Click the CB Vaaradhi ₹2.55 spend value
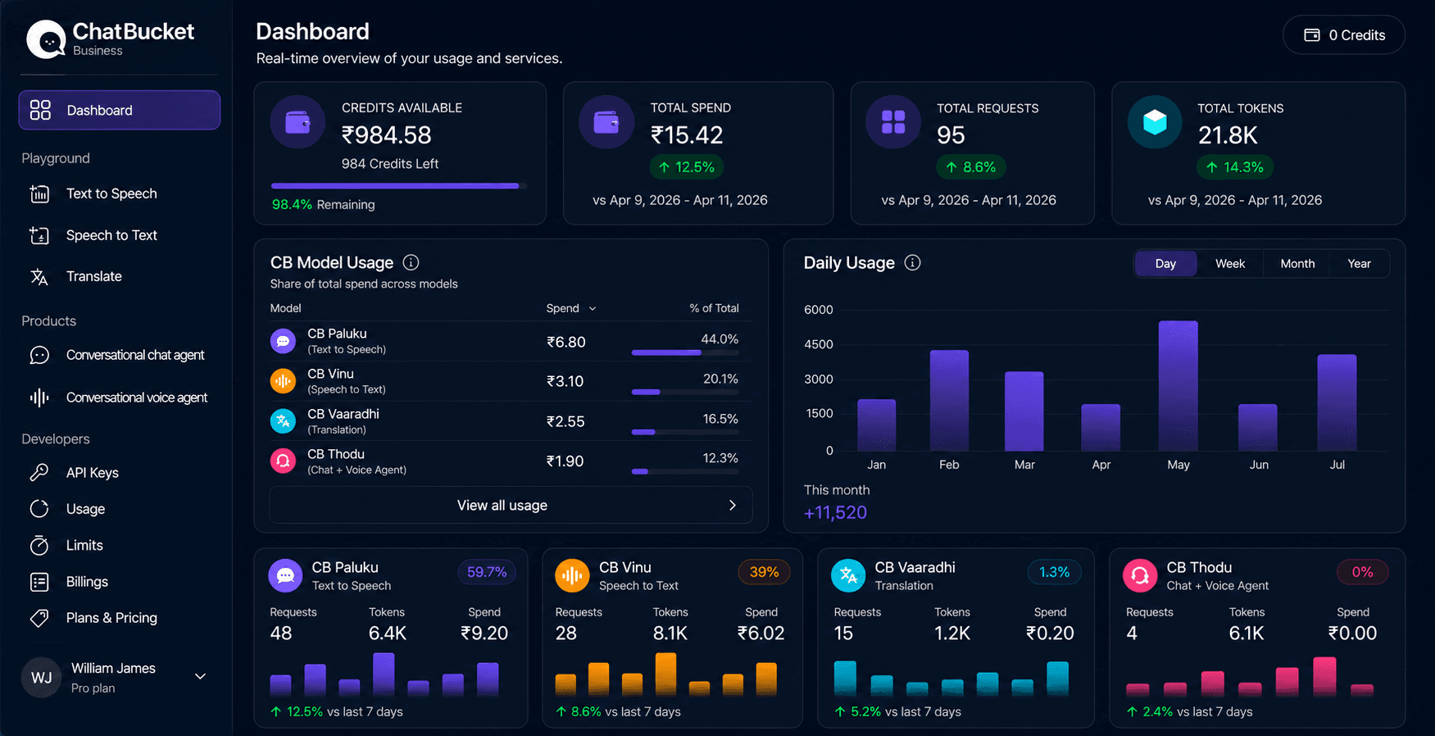 (x=565, y=421)
